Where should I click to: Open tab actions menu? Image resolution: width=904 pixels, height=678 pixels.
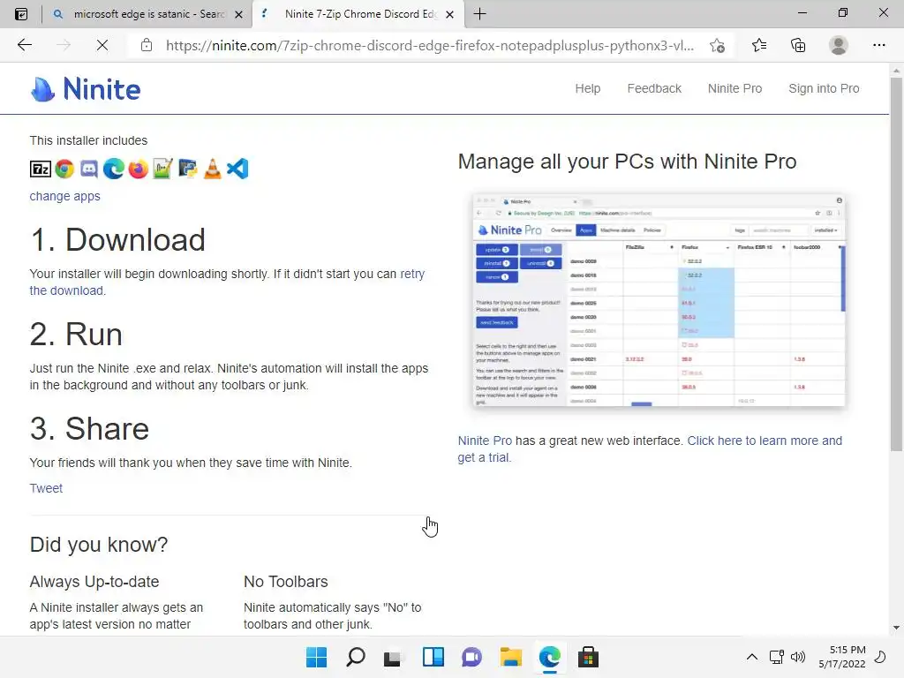[21, 14]
